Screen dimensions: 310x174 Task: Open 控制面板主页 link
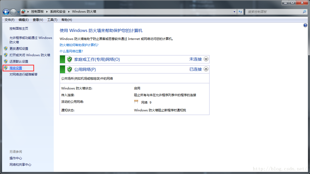[x=19, y=29]
